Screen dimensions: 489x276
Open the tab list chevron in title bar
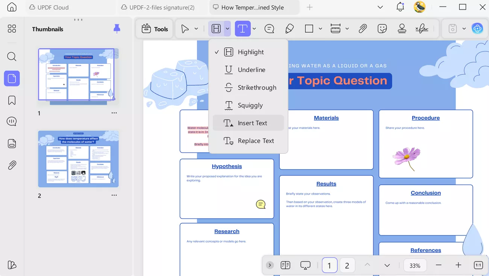click(380, 7)
